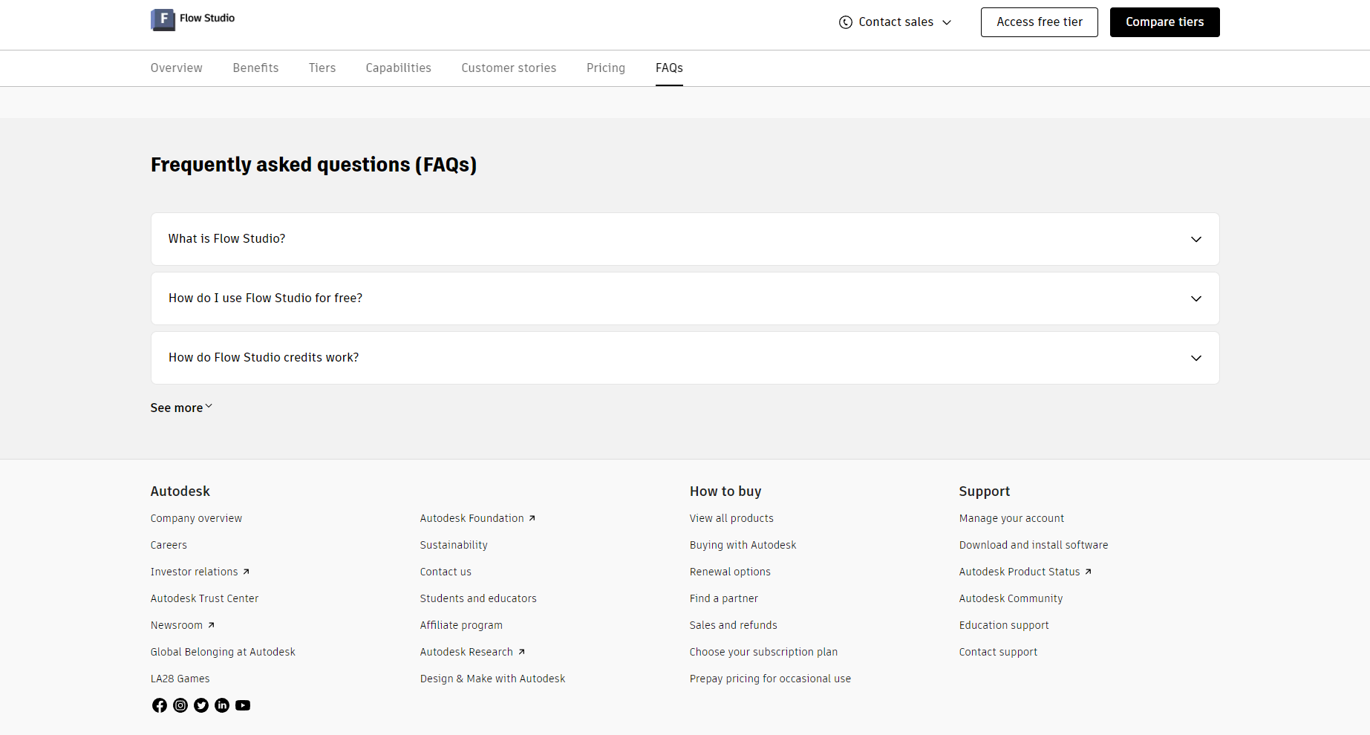Open the Contact us footer link
This screenshot has height=735, width=1370.
[446, 572]
